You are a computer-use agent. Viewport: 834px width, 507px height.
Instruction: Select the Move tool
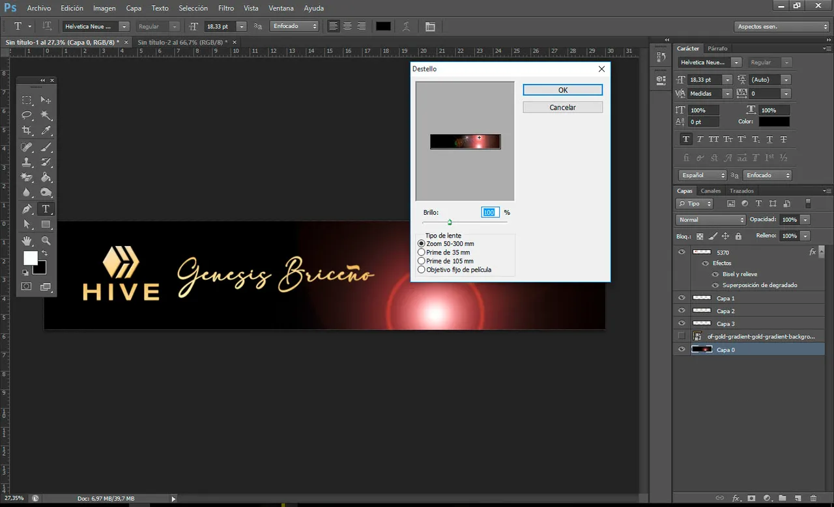46,100
